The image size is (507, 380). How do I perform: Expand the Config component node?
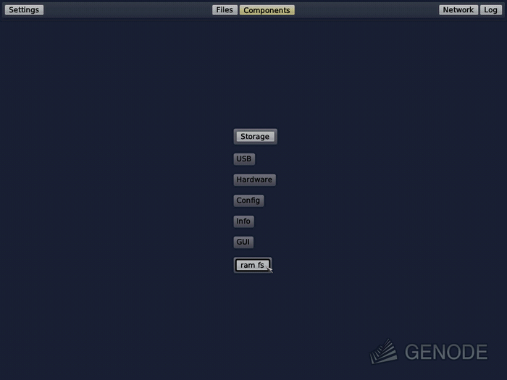(x=248, y=200)
